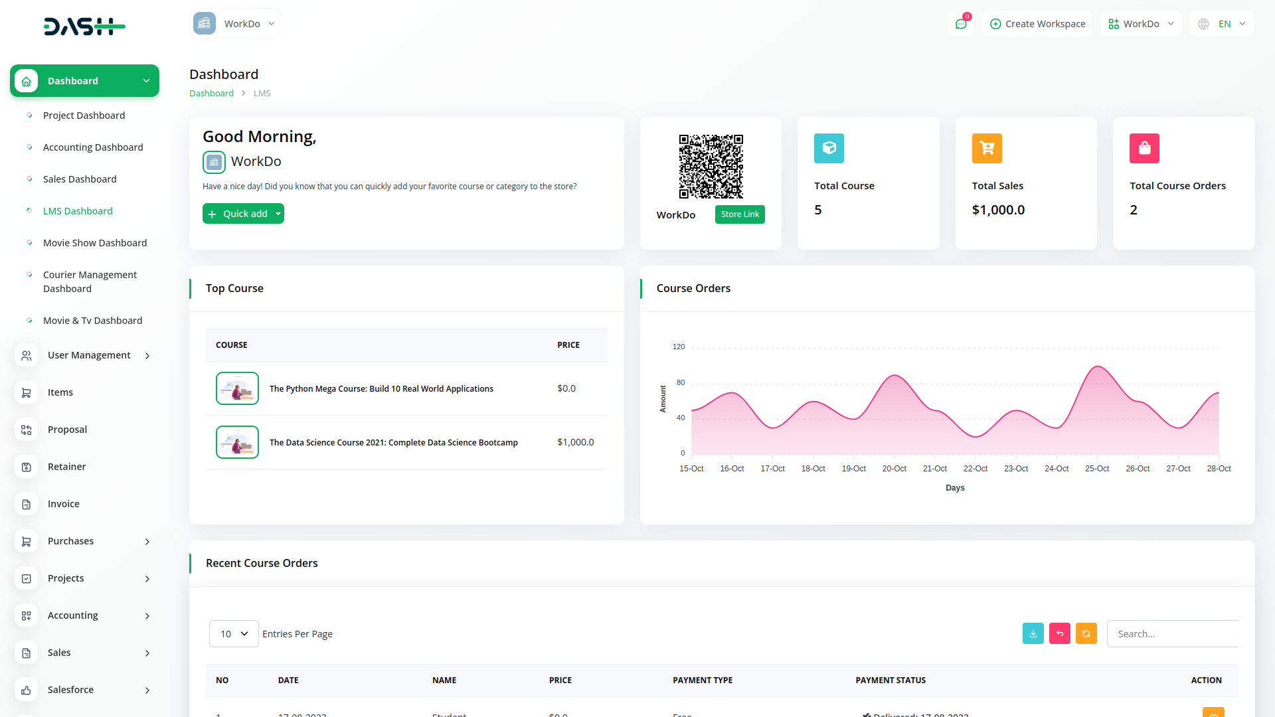Click the Retainer sidebar icon
1275x717 pixels.
tap(27, 467)
